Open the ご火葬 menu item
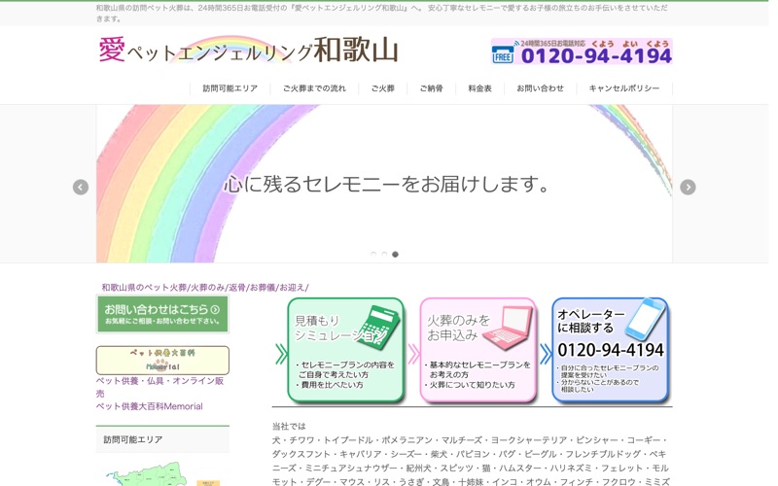 click(x=382, y=88)
